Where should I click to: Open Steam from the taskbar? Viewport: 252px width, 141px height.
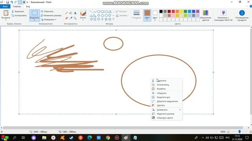[71, 137]
